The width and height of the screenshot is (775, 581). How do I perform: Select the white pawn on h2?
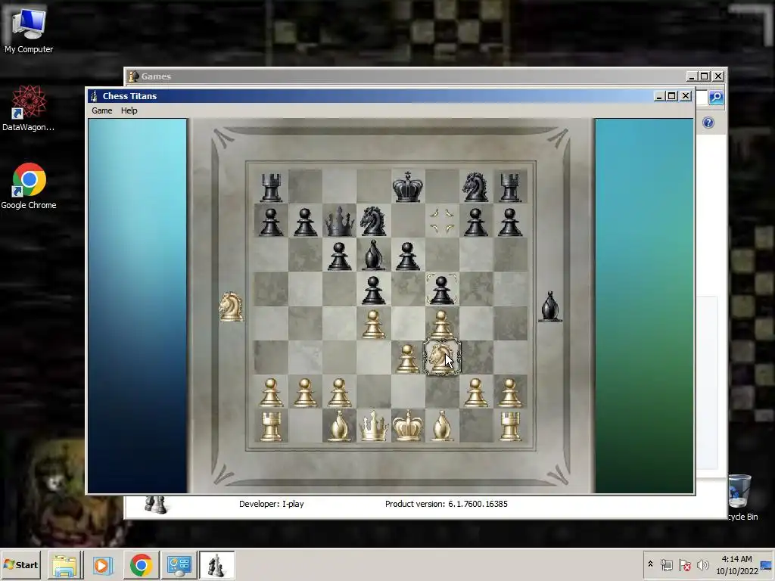coord(509,392)
